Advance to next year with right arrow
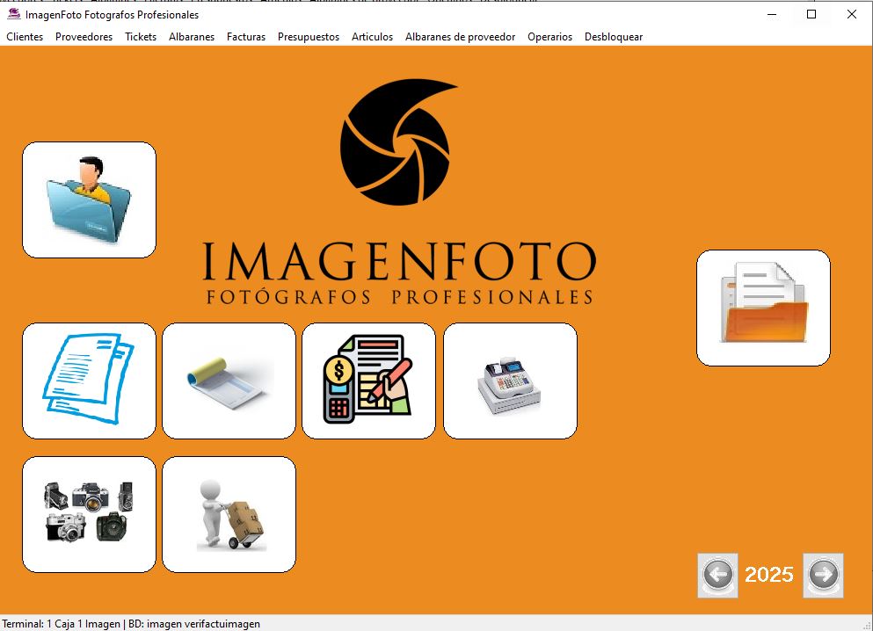 (823, 576)
